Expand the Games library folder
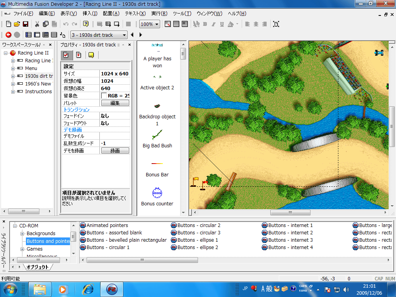 (22, 249)
